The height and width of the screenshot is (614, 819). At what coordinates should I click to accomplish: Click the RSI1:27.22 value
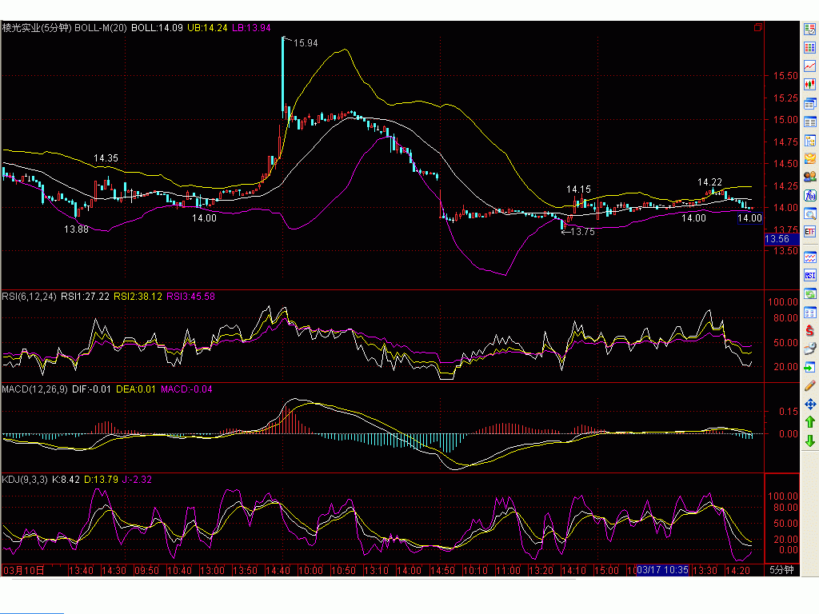point(85,297)
